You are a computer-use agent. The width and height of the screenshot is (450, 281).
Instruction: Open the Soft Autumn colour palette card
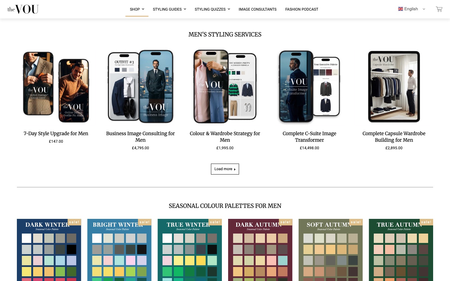[331, 250]
